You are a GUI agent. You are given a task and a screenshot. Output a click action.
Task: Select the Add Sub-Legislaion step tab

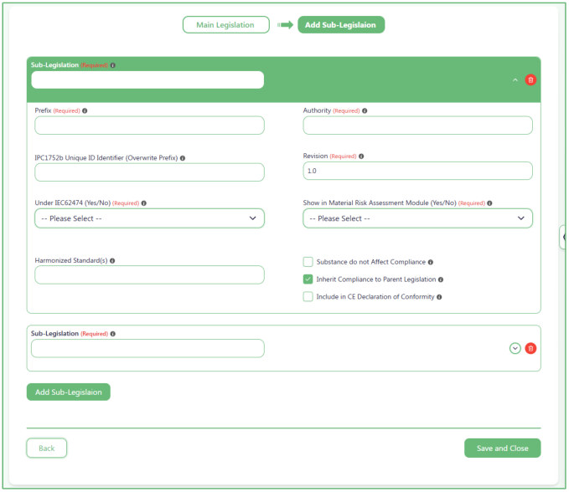click(x=341, y=24)
